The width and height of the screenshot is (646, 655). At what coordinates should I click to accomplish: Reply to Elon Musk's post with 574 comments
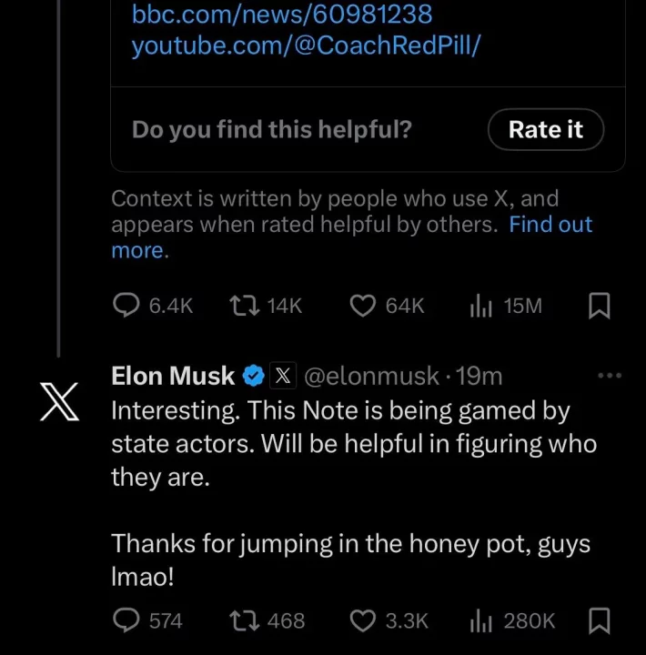point(126,620)
